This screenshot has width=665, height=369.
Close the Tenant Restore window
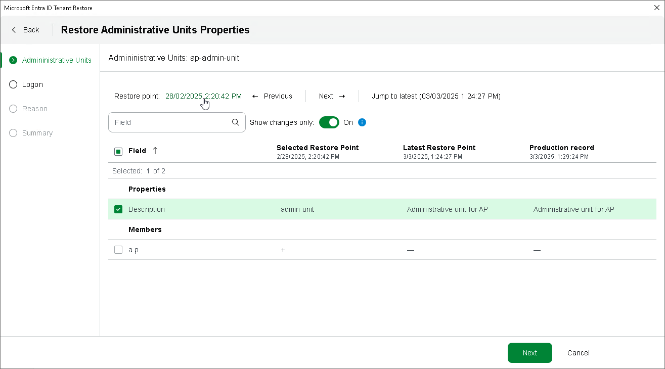click(x=657, y=8)
